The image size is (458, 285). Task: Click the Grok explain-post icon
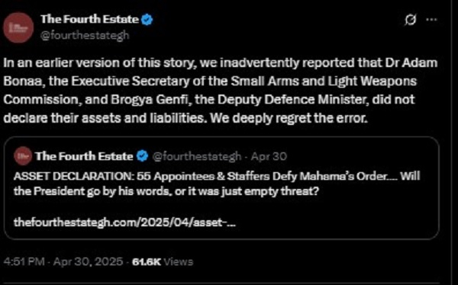[411, 20]
